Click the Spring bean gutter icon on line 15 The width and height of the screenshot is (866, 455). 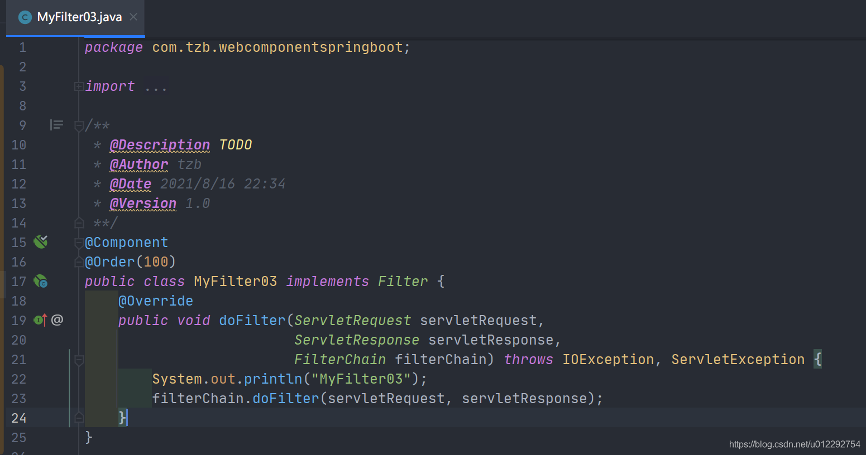coord(41,242)
